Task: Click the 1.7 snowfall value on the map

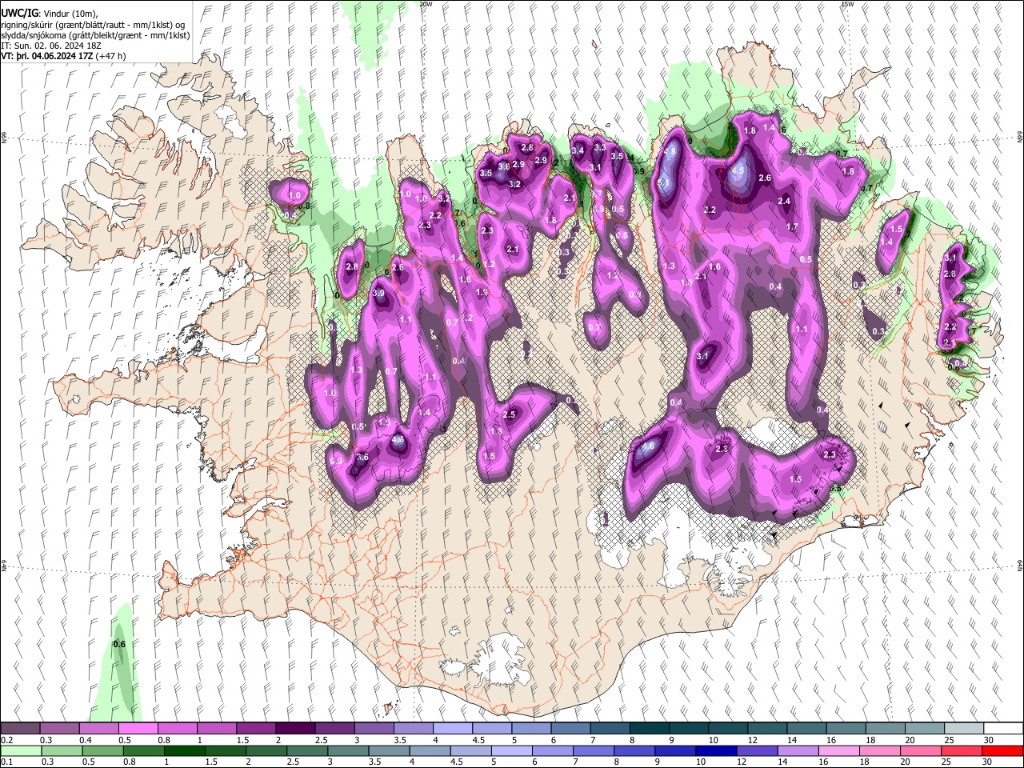Action: point(792,227)
